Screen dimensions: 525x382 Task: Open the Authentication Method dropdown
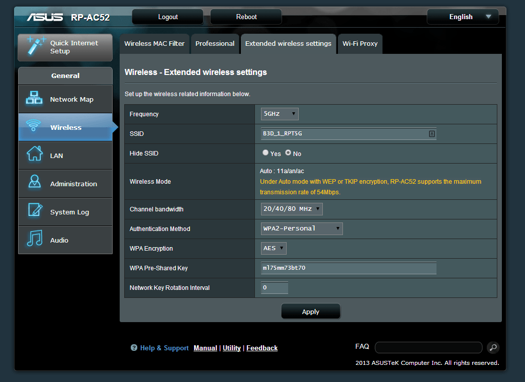point(302,228)
